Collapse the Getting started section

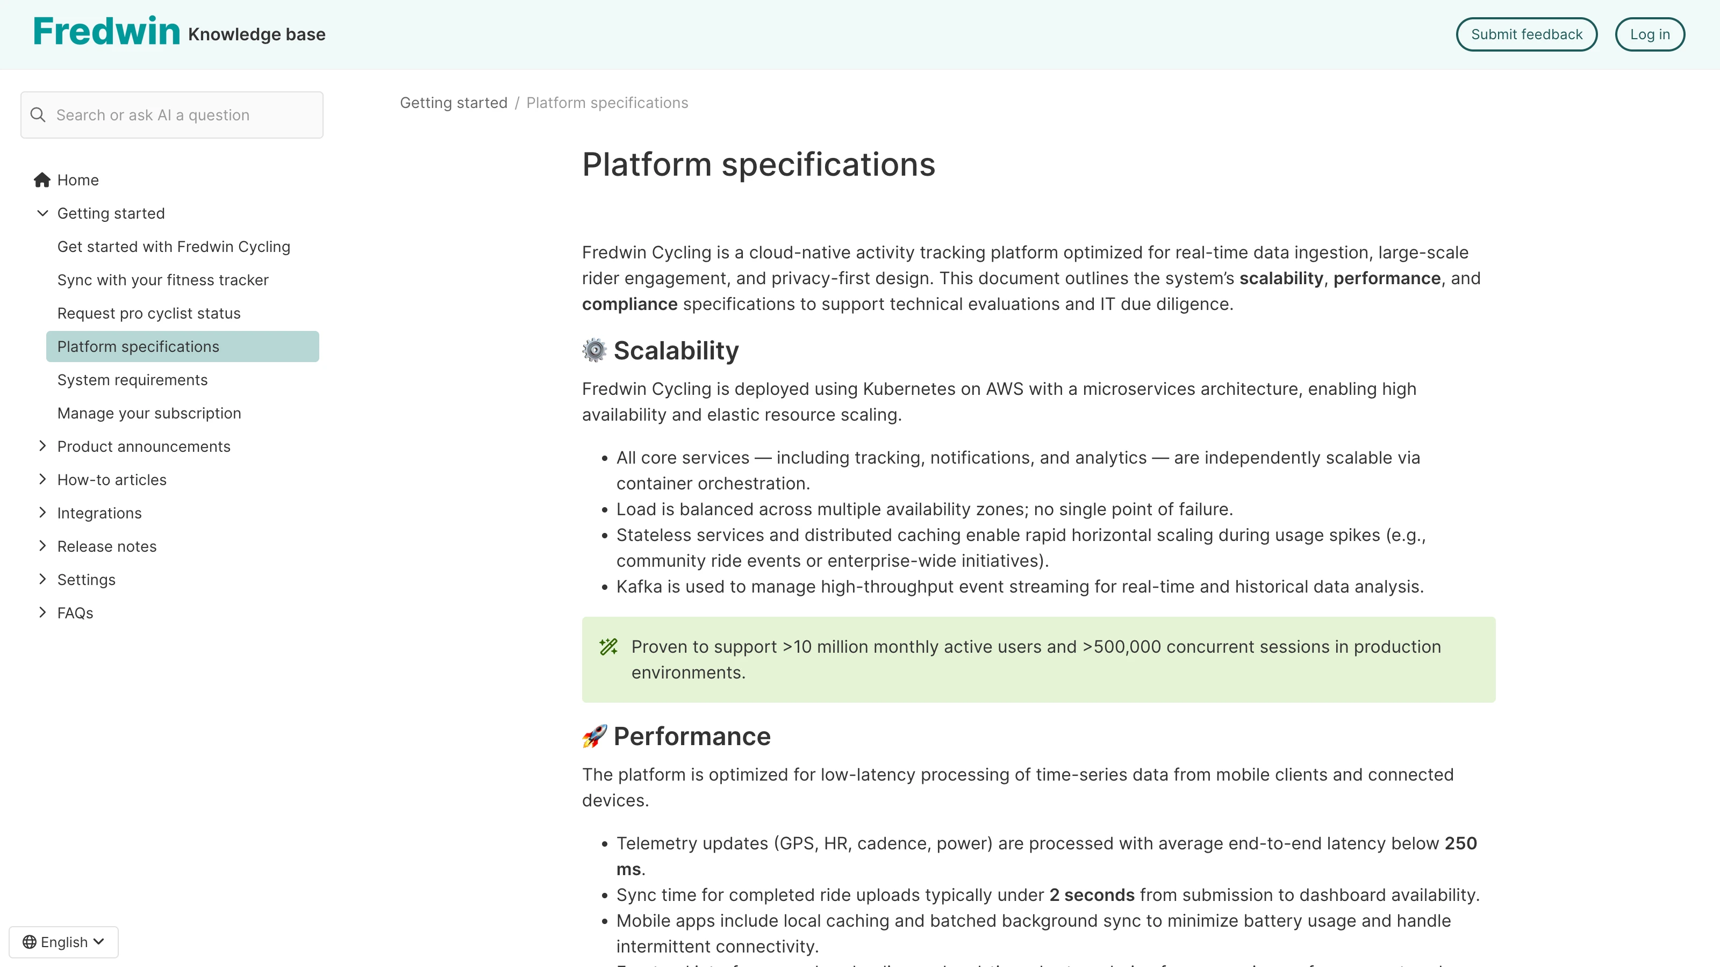tap(42, 214)
